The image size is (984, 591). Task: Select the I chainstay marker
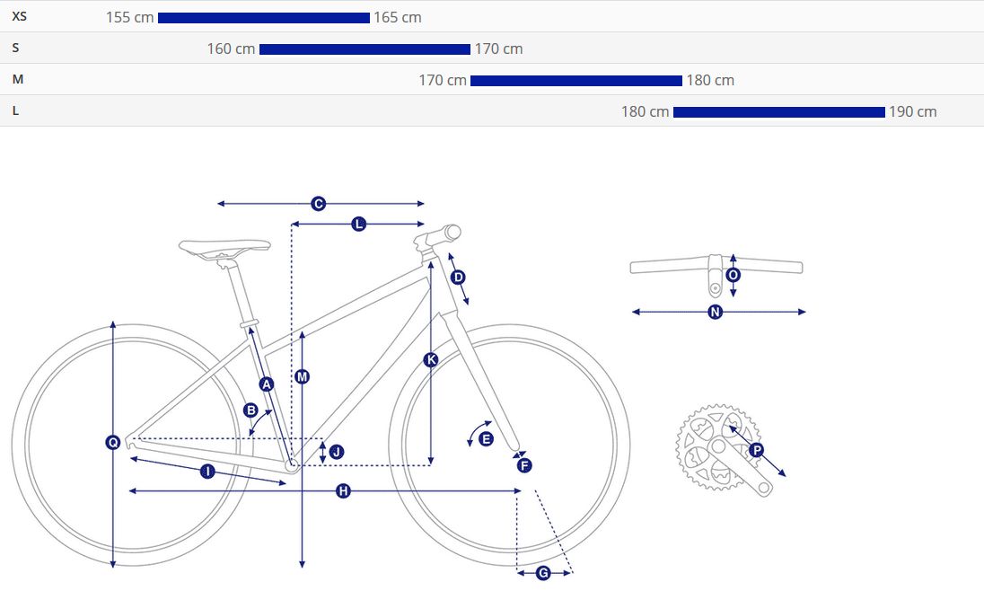(x=207, y=472)
